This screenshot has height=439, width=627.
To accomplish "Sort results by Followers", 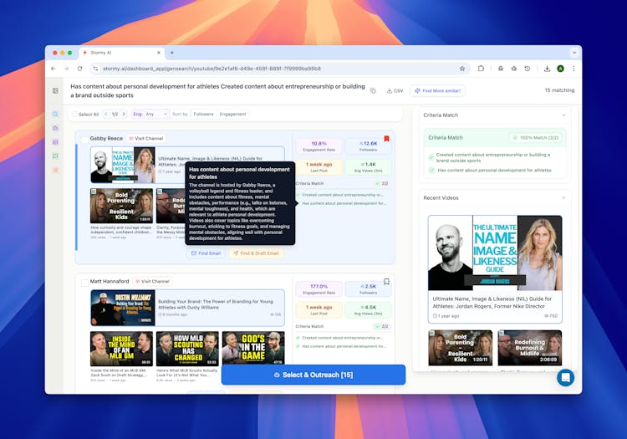I will (203, 114).
